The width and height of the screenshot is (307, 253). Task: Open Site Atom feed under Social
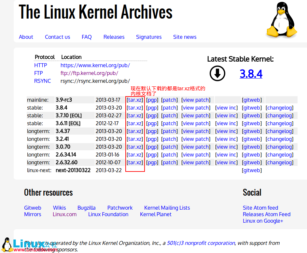[x=260, y=208]
